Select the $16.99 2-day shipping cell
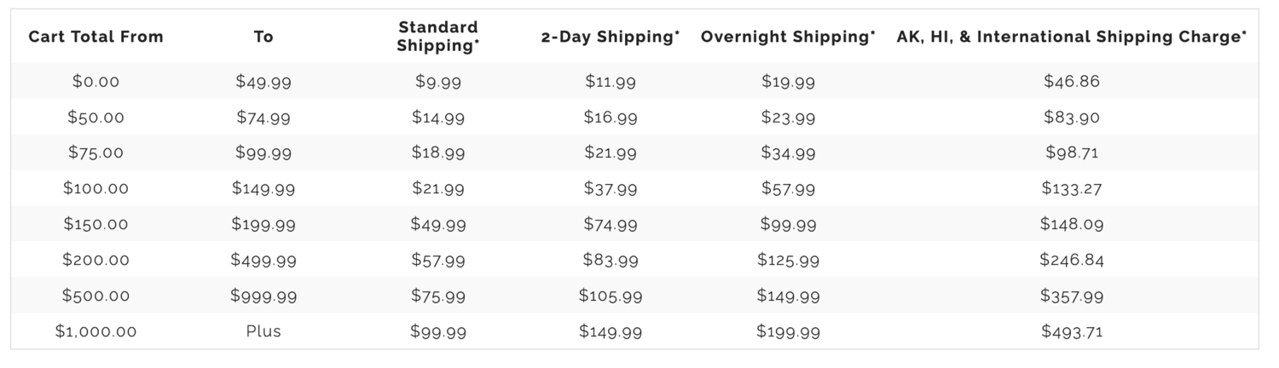 coord(611,118)
